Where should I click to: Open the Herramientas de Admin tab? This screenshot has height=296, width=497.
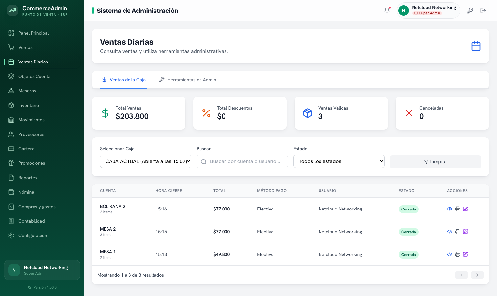[187, 80]
